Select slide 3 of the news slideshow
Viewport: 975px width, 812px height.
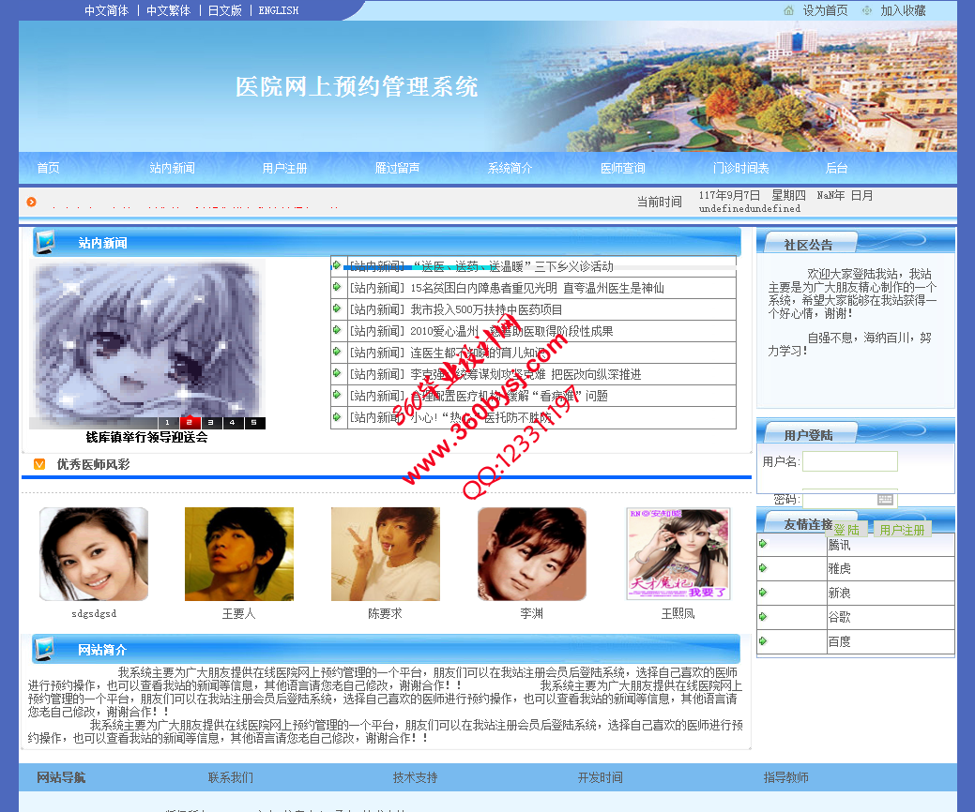(211, 423)
